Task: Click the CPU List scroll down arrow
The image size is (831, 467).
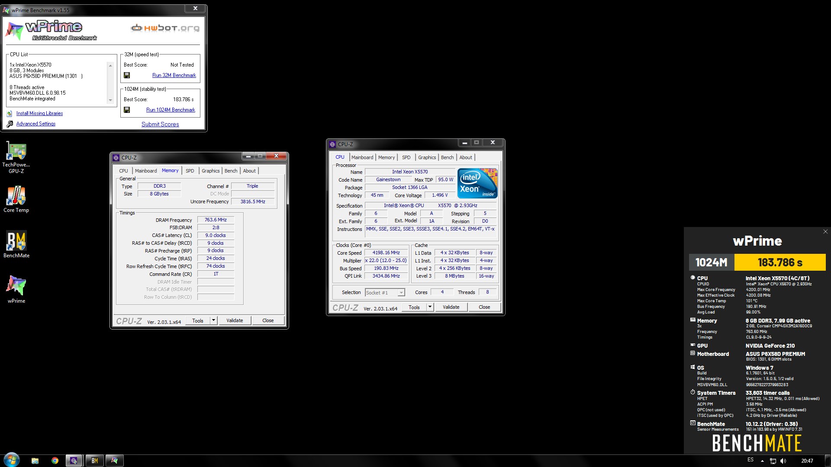Action: click(110, 100)
